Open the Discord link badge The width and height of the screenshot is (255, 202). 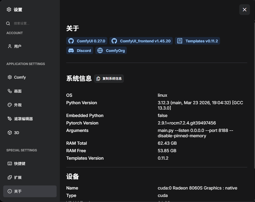click(x=80, y=50)
